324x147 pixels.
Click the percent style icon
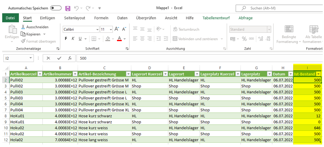point(244,39)
